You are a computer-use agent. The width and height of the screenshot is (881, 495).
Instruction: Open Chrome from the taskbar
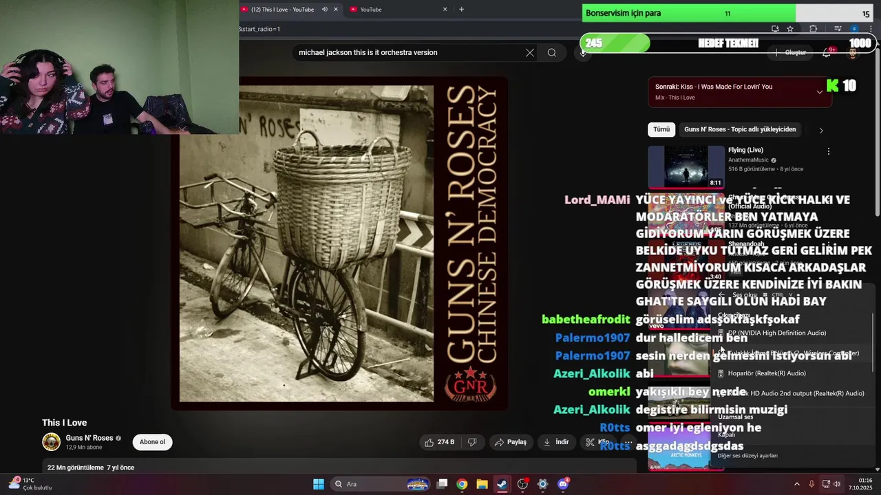[462, 484]
